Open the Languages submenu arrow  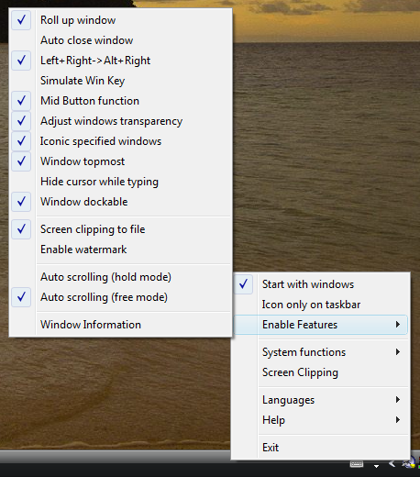pyautogui.click(x=398, y=400)
